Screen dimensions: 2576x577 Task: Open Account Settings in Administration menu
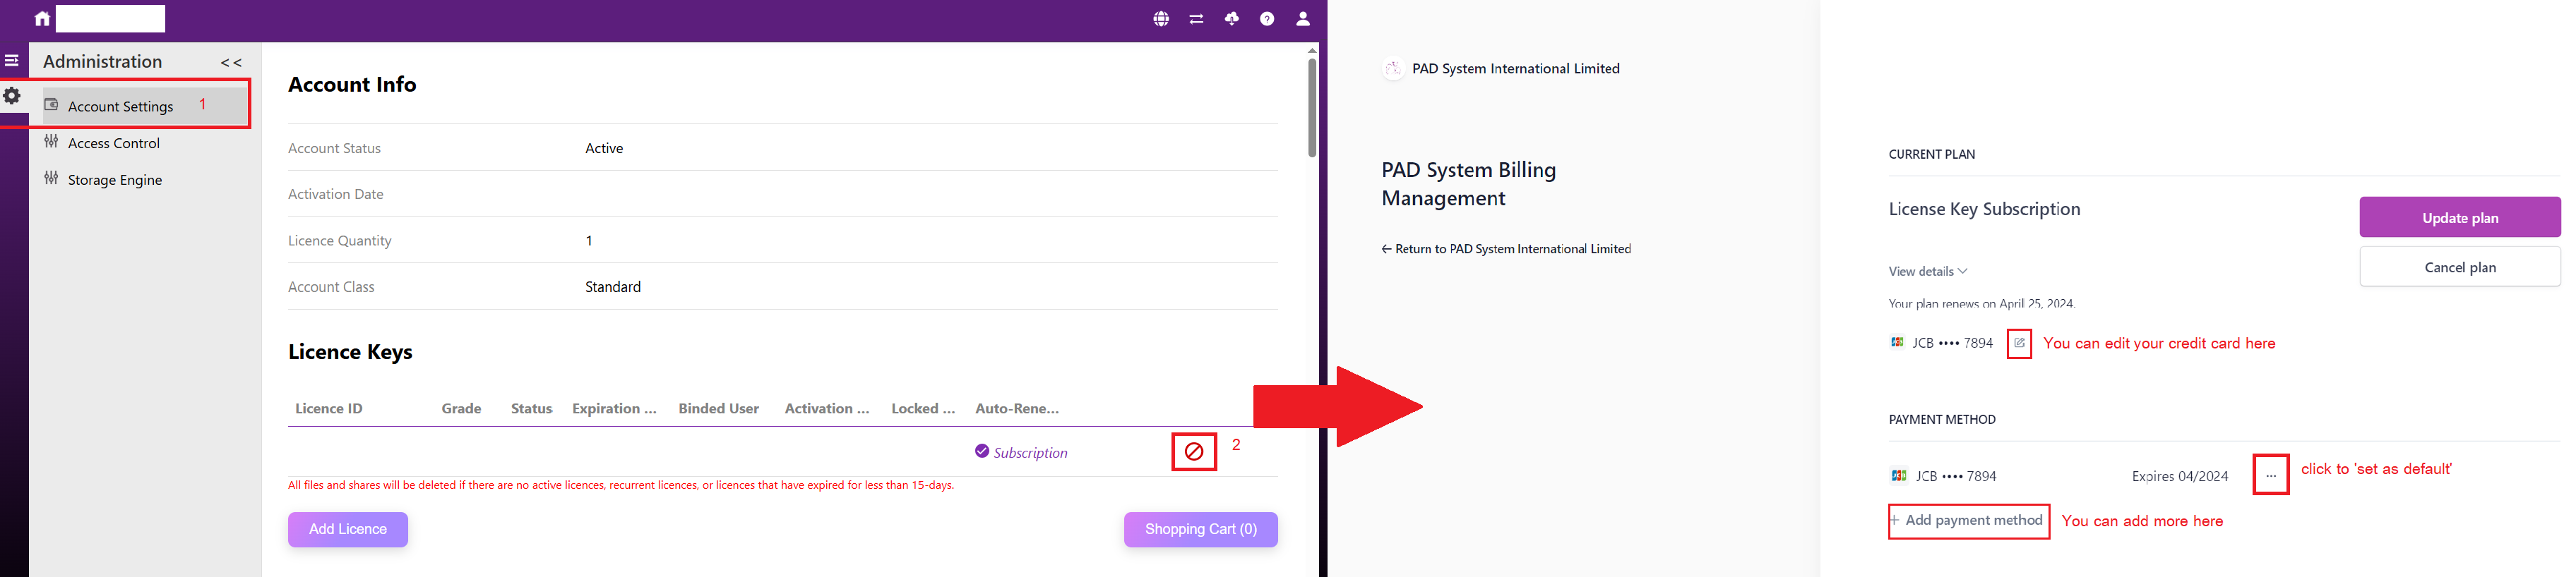(120, 107)
